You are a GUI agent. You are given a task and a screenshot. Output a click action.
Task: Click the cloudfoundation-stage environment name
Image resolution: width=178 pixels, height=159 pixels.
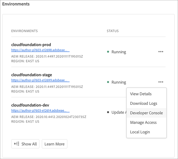pyautogui.click(x=32, y=75)
